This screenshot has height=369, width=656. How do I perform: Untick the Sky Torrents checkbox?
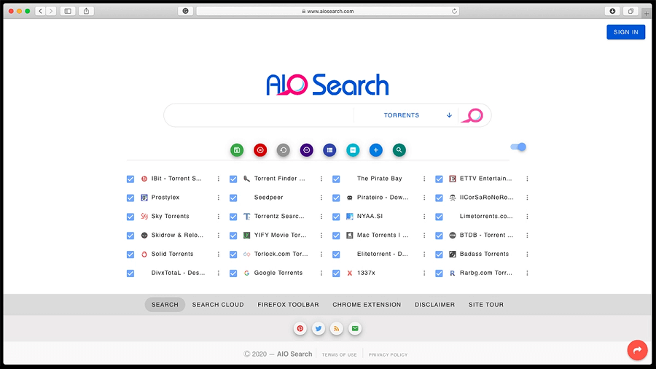click(130, 217)
